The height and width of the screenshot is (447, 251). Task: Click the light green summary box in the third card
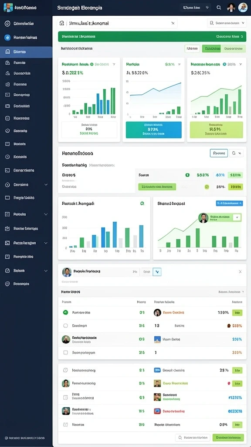pyautogui.click(x=216, y=130)
